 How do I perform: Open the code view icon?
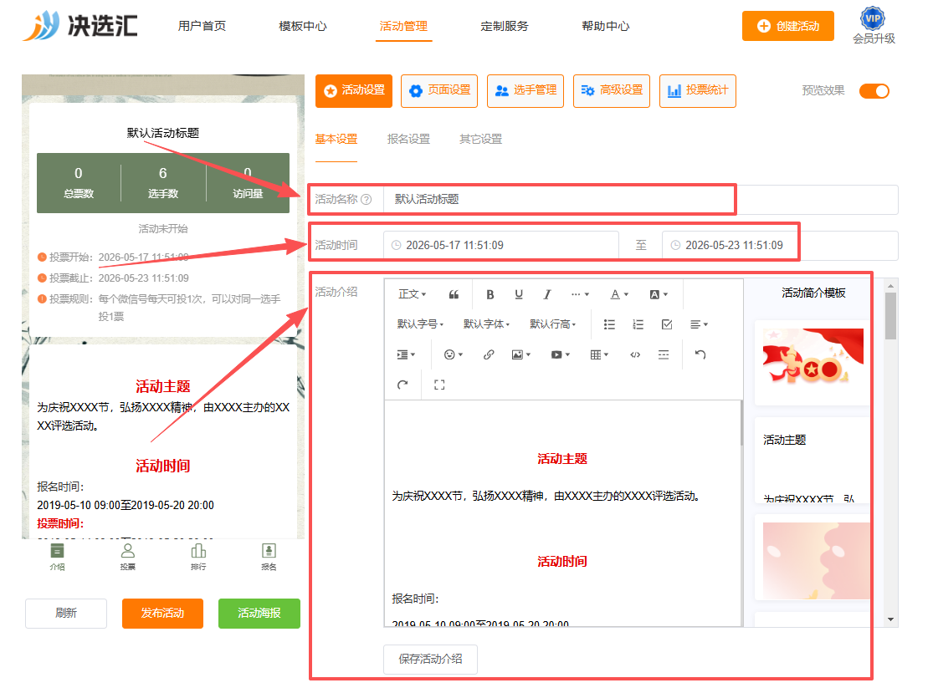[x=635, y=354]
